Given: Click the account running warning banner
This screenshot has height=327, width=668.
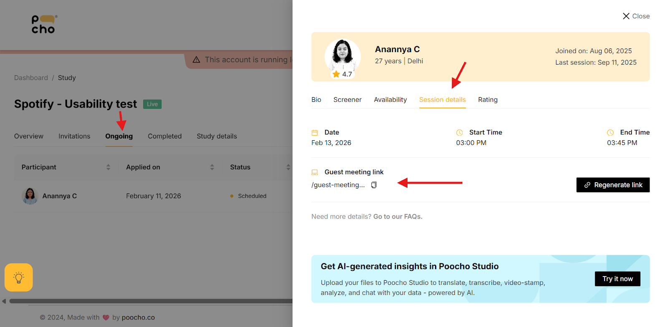Looking at the screenshot, I should [x=239, y=60].
